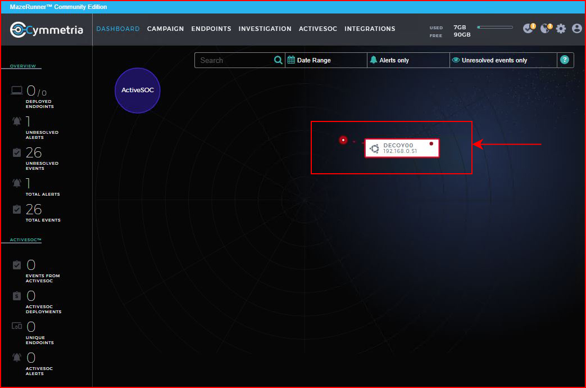Click the bell icon beside Unresolved Alerts
Viewport: 586px width, 388px height.
click(17, 121)
